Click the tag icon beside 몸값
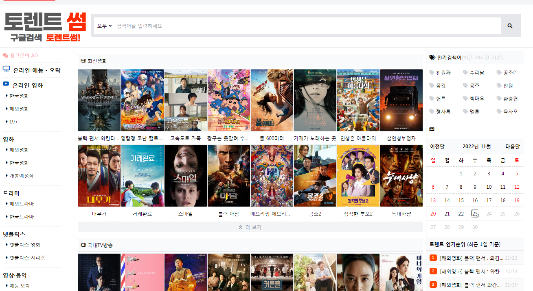This screenshot has height=291, width=533. (432, 86)
